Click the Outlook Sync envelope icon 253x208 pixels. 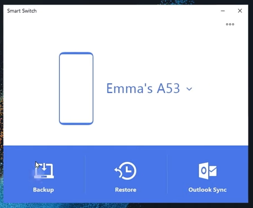(x=207, y=171)
